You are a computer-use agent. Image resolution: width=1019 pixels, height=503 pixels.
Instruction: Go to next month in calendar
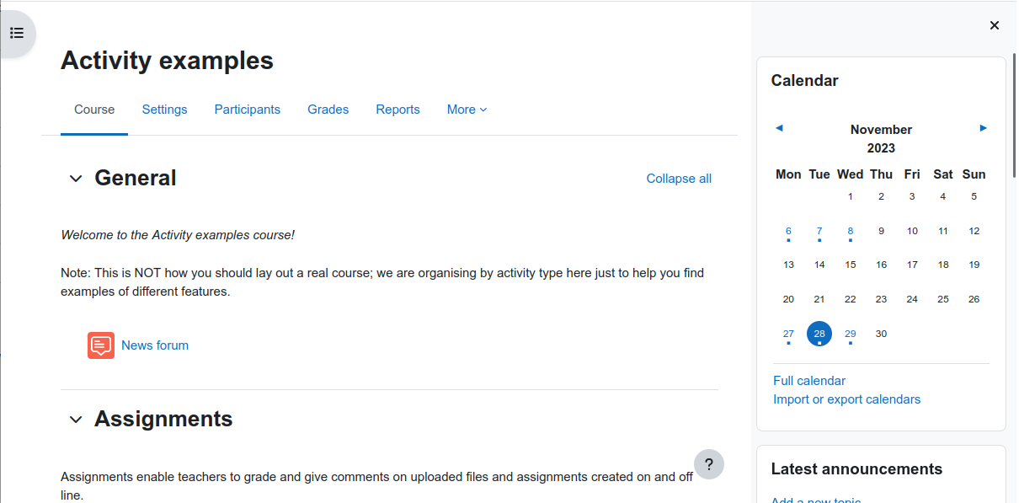pos(984,128)
